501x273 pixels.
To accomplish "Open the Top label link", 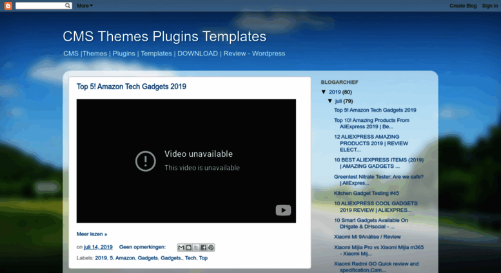I will pyautogui.click(x=203, y=258).
